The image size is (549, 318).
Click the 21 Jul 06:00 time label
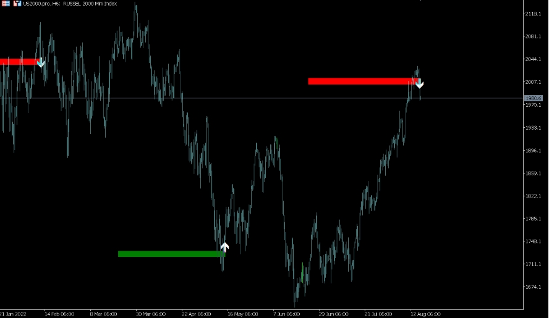pos(378,314)
